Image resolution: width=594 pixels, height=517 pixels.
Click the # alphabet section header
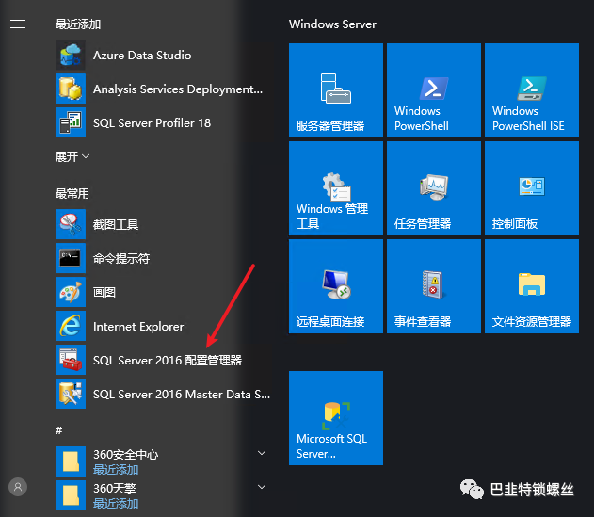(x=58, y=430)
